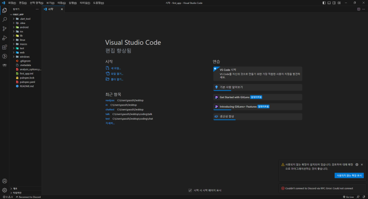The image size is (368, 199).
Task: Open Source Control view icon
Action: [x=4, y=29]
